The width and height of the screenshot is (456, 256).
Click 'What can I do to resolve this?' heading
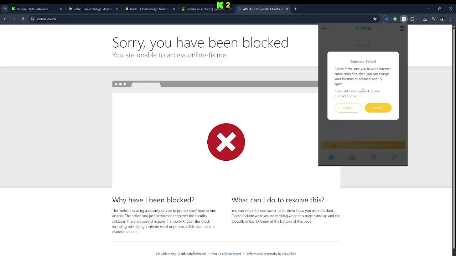278,200
